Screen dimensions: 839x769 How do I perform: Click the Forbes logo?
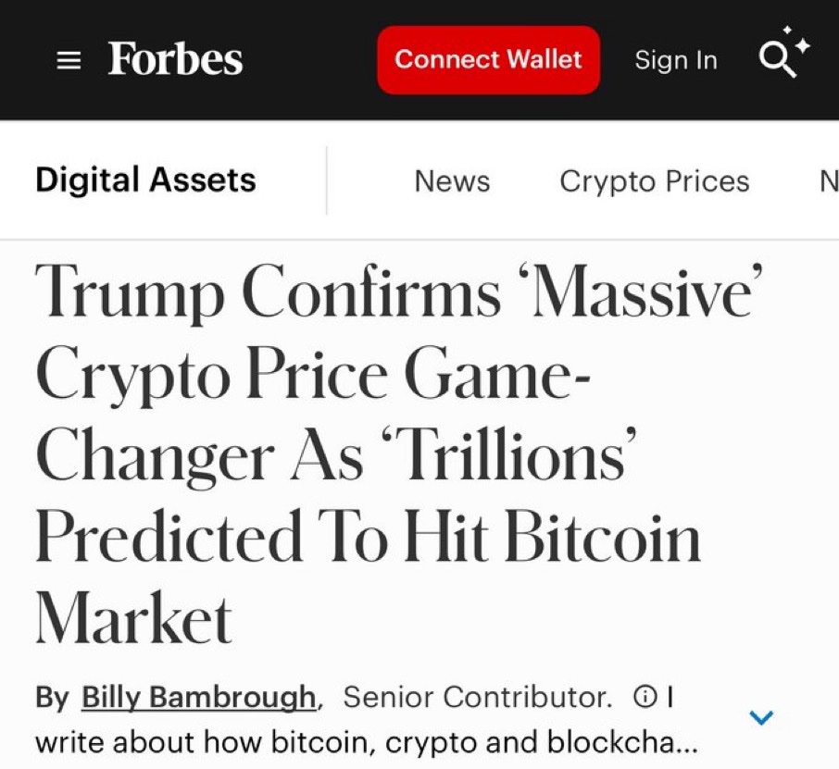175,59
